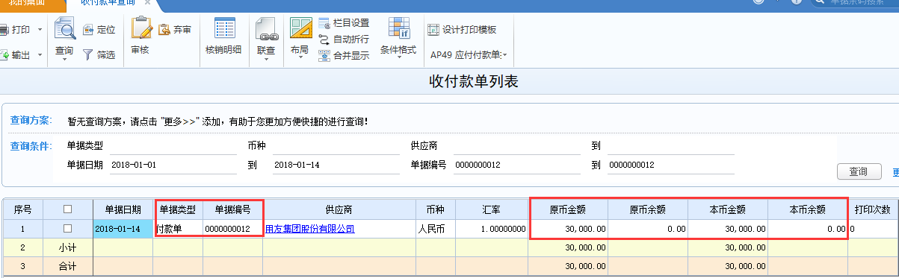Open 栏目设置 column settings
The image size is (899, 278).
coord(343,23)
